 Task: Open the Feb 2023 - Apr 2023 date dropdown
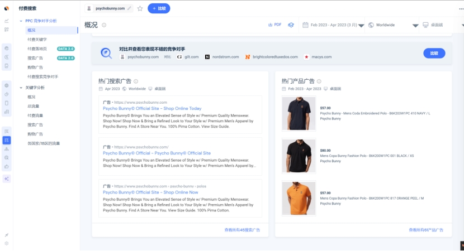(334, 25)
